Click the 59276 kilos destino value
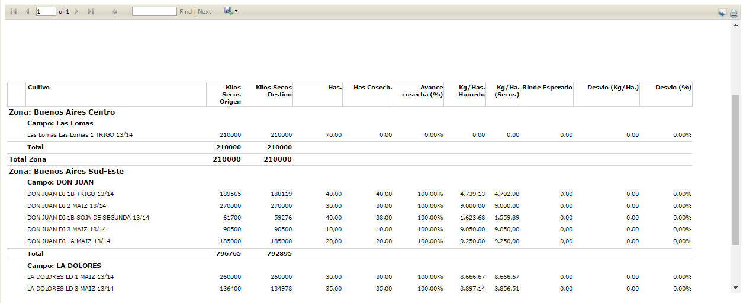 pyautogui.click(x=283, y=218)
